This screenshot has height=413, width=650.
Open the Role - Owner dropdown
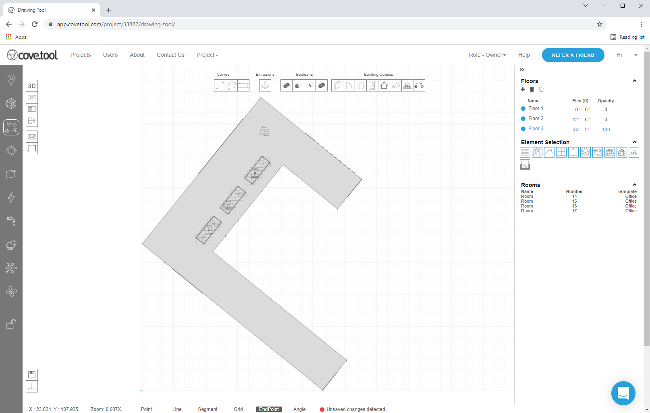[x=487, y=55]
